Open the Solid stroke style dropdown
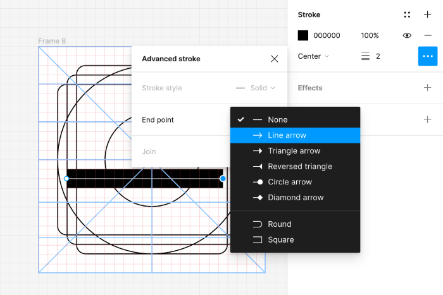Screen dimensions: 443x295 click(256, 88)
